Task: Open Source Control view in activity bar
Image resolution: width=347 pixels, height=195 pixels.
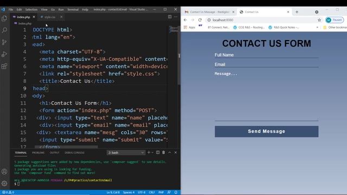Action: (x=4, y=42)
